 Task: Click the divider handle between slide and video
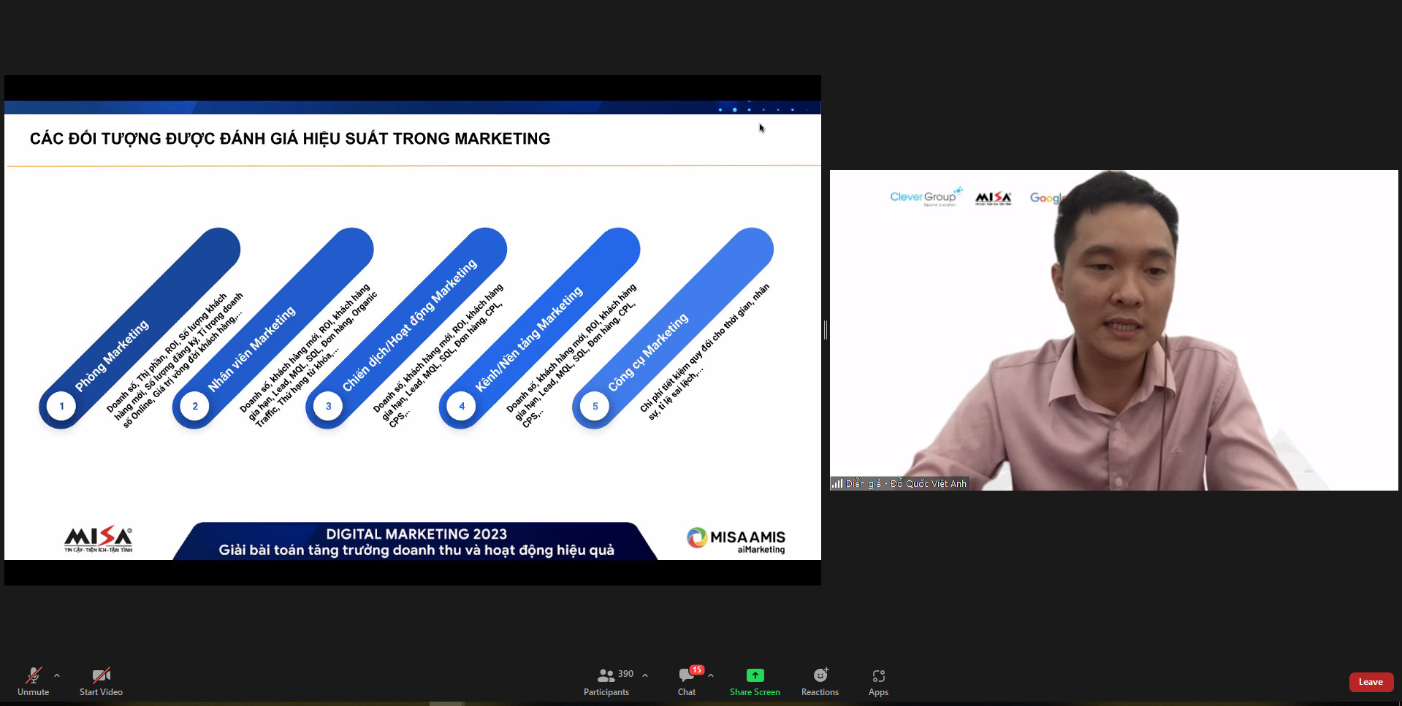coord(826,330)
